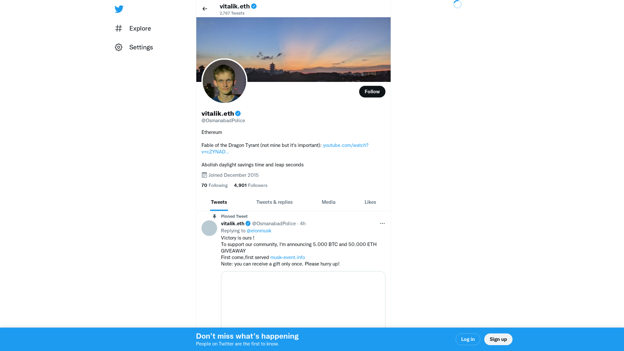Screen dimensions: 624x351
Task: Click the back arrow beside vitalik.eth
Action: [x=205, y=9]
